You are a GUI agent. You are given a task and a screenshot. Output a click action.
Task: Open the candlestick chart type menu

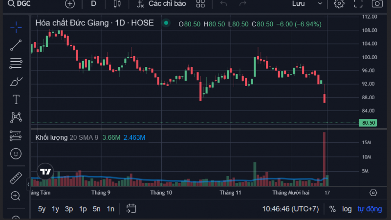pyautogui.click(x=116, y=4)
